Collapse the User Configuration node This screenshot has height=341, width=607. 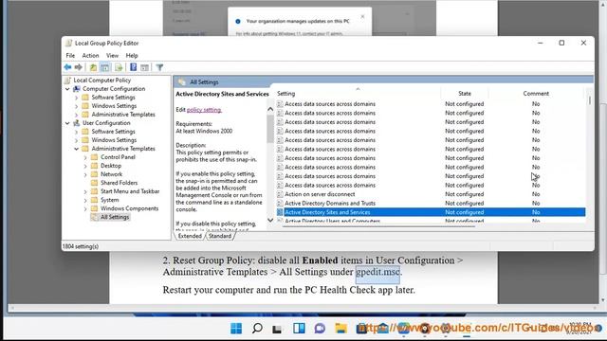[x=67, y=123]
